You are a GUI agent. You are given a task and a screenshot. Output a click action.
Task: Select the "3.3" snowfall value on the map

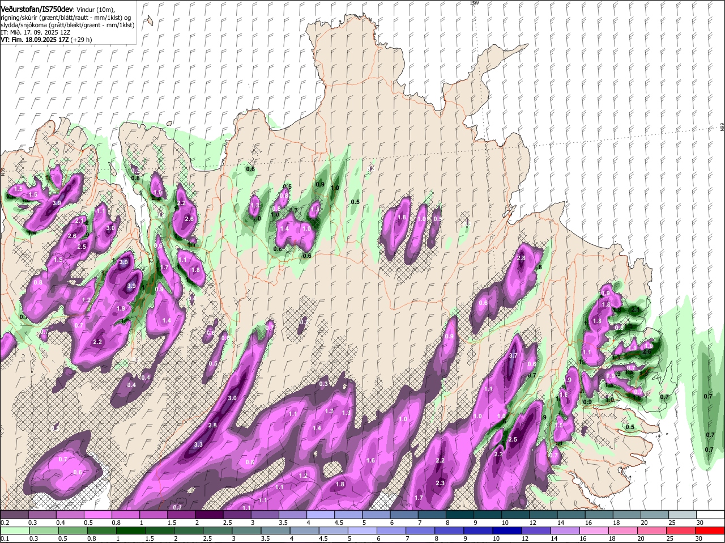(198, 445)
